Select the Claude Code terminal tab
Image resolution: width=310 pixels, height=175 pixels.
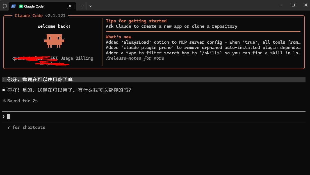[x=42, y=6]
